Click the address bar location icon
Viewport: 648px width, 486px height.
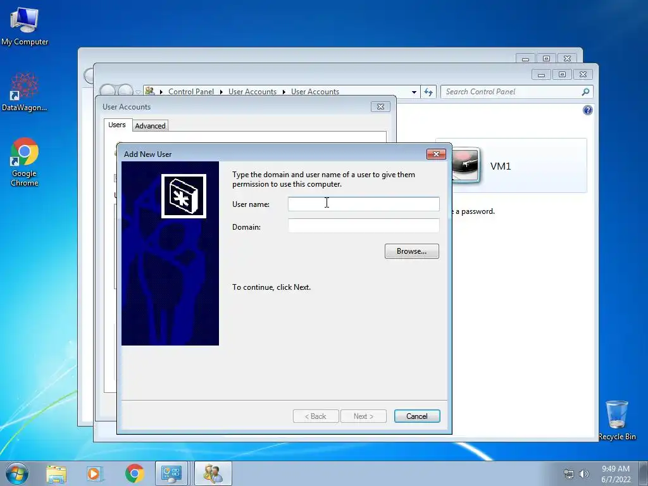pyautogui.click(x=149, y=90)
